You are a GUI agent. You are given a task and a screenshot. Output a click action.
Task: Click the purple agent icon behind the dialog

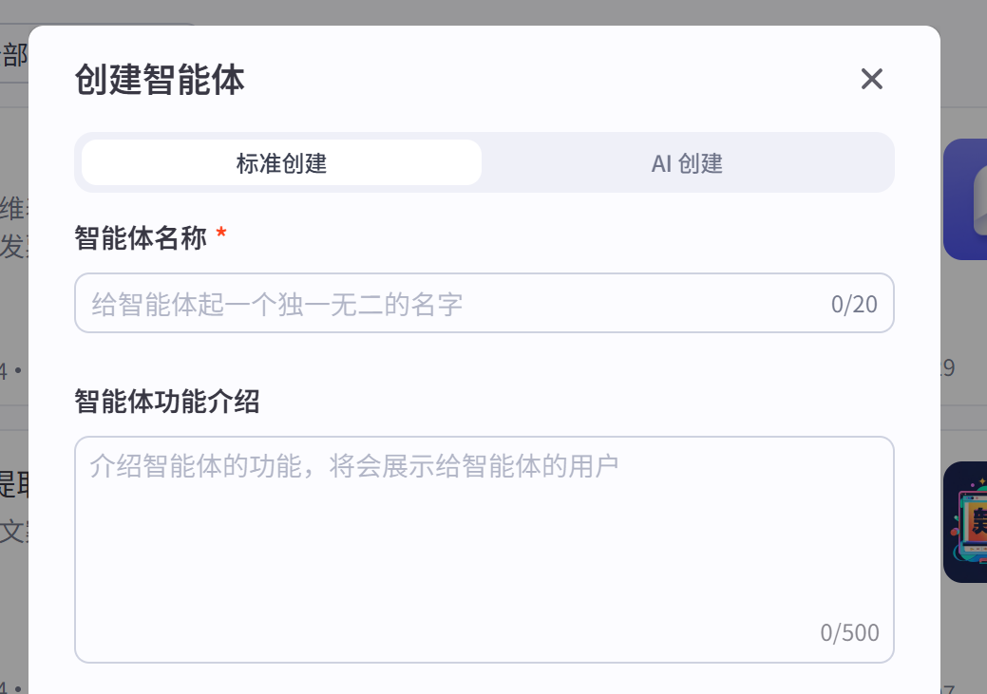(x=965, y=199)
